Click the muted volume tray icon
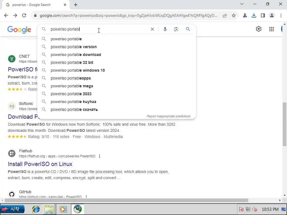 [255, 209]
